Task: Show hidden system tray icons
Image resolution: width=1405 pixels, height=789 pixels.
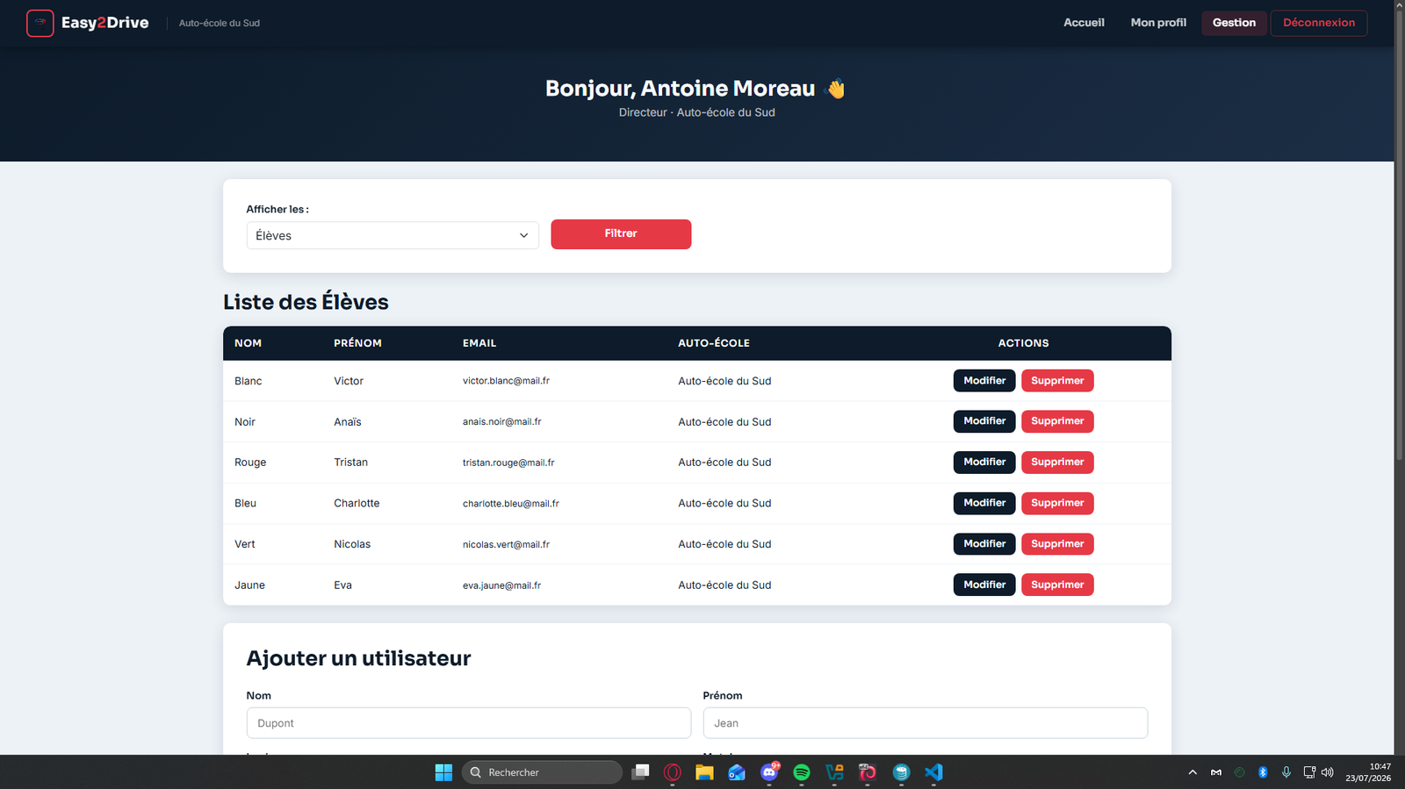Action: (1192, 772)
